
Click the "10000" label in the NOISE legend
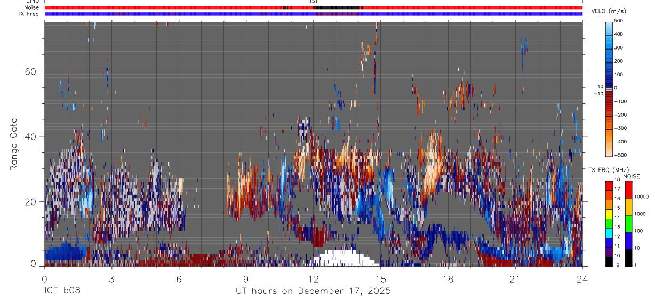coord(642,197)
